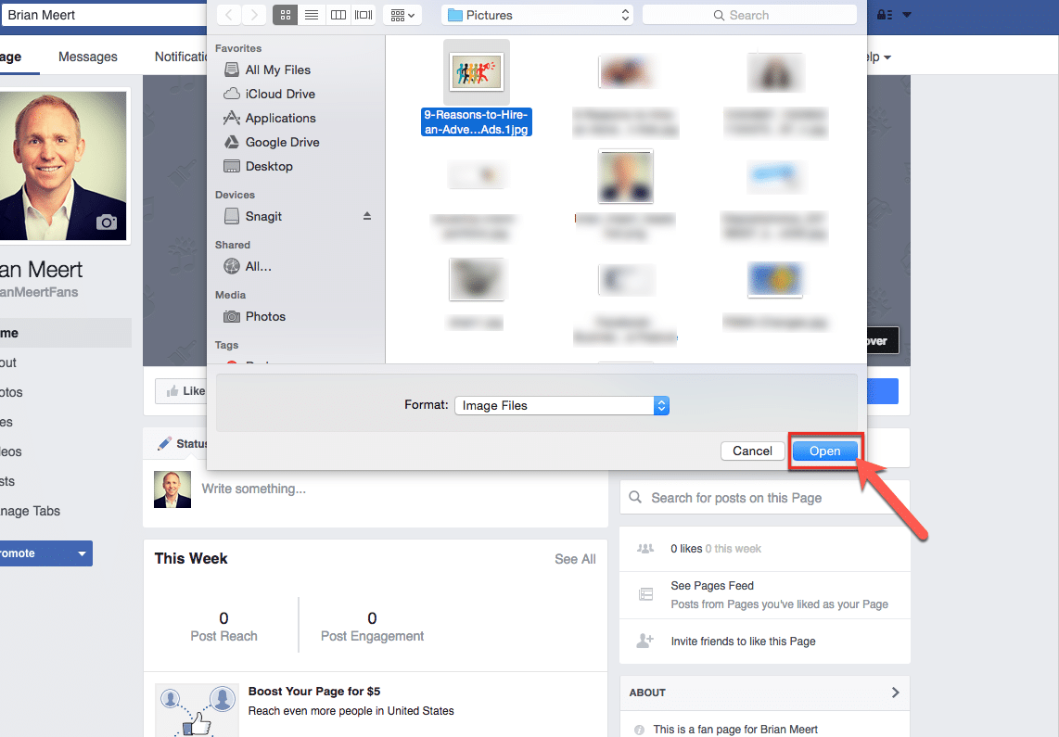Open the item arrangement grouping menu
Image resolution: width=1059 pixels, height=737 pixels.
pyautogui.click(x=401, y=14)
